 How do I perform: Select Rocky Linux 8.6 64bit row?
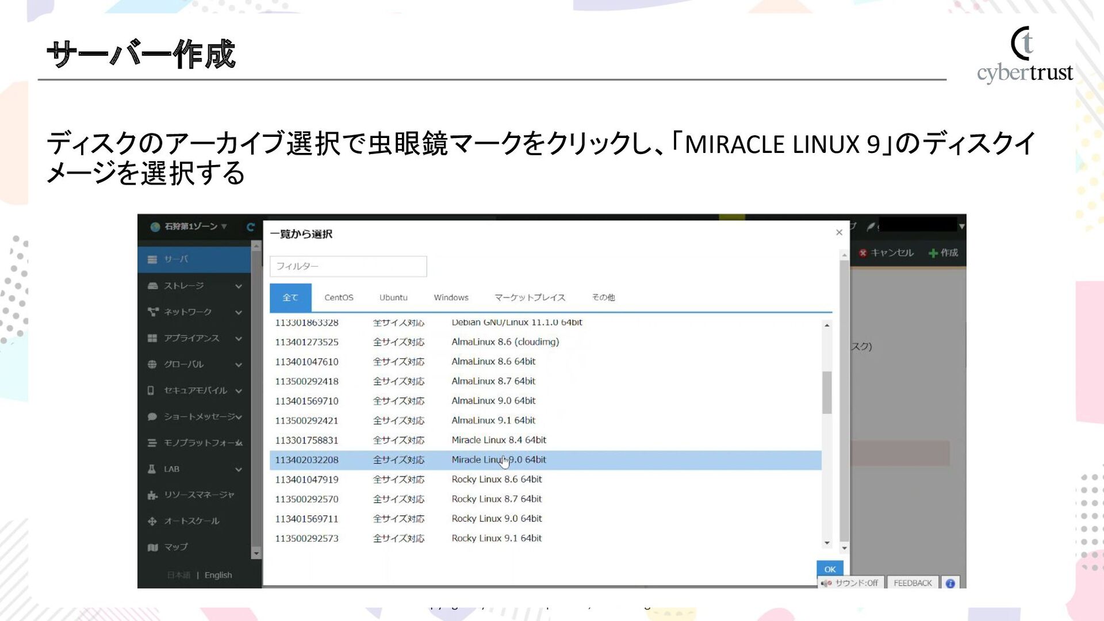click(x=546, y=480)
